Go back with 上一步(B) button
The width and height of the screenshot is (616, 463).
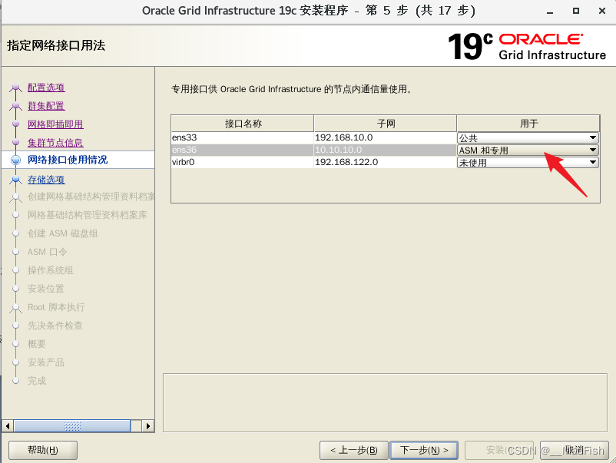click(354, 450)
